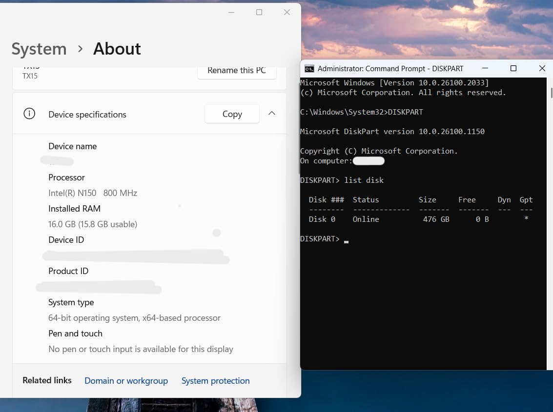The width and height of the screenshot is (553, 412).
Task: Click the 'No pen or touch input' text
Action: (x=141, y=349)
